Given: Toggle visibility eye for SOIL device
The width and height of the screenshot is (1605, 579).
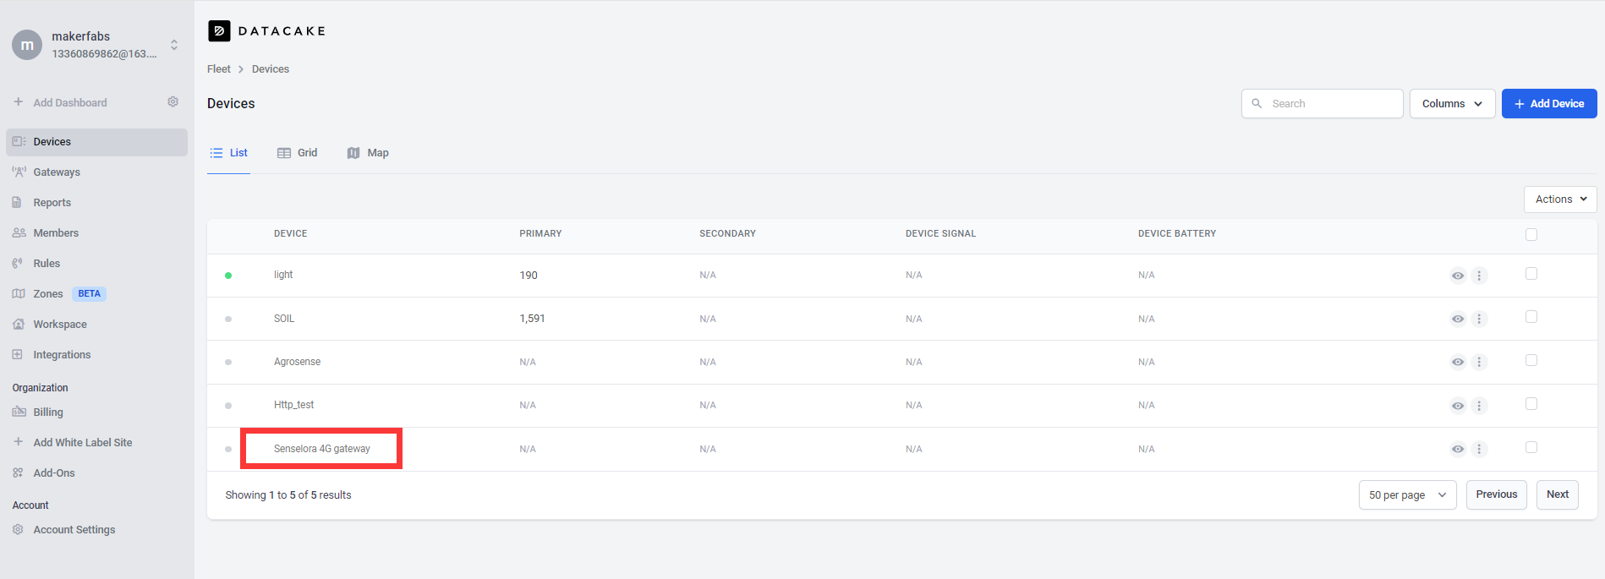Looking at the screenshot, I should 1458,320.
